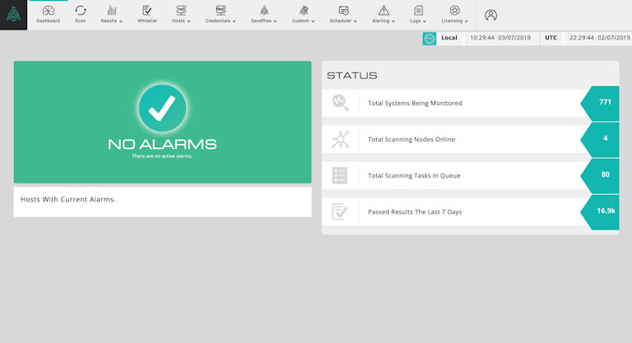Viewport: 632px width, 343px height.
Task: Click 'Hosts With Current Alarms.' panel
Action: 162,202
